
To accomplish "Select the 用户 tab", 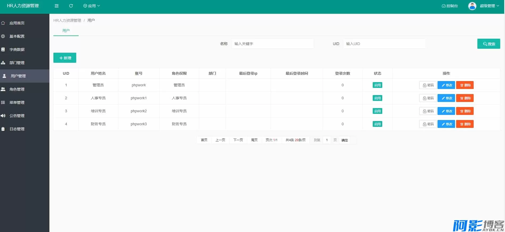I will coord(66,31).
